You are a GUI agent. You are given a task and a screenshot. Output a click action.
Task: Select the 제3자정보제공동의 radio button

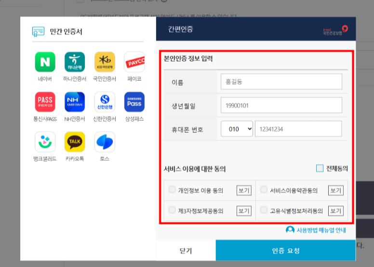(x=172, y=210)
